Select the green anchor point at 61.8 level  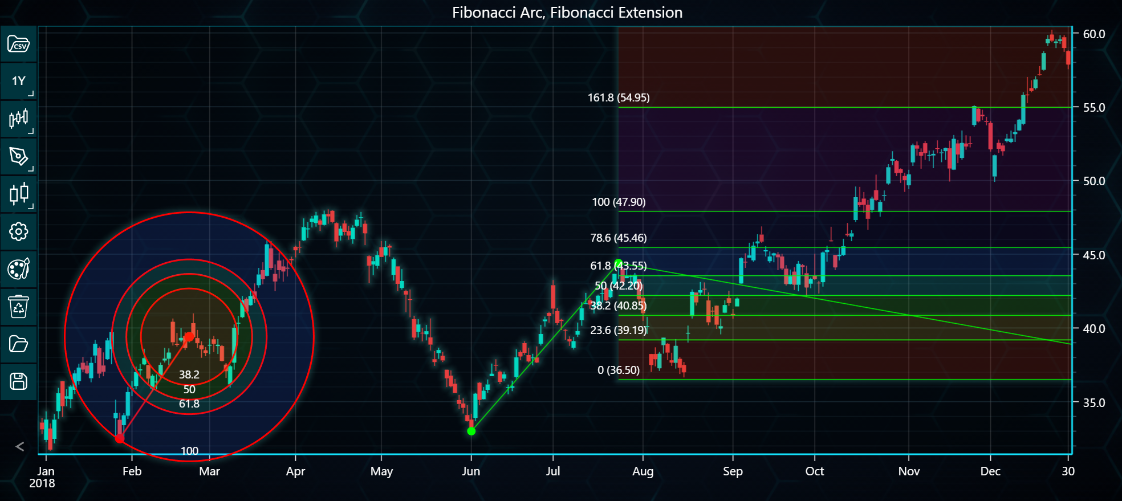click(618, 263)
